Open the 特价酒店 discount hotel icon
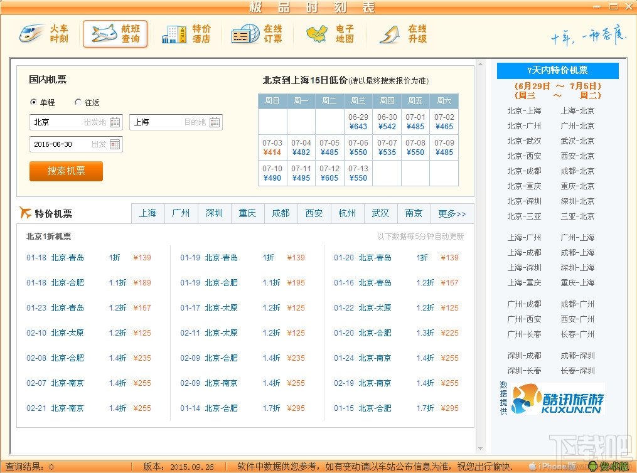Screen dimensions: 637x473 [x=186, y=34]
